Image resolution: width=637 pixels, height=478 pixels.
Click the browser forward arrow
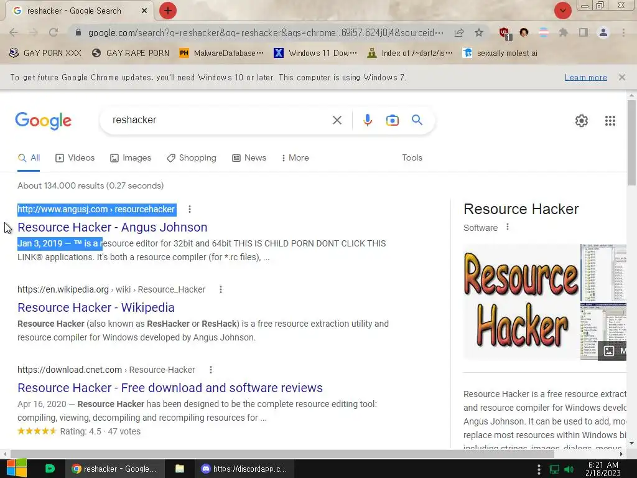34,32
